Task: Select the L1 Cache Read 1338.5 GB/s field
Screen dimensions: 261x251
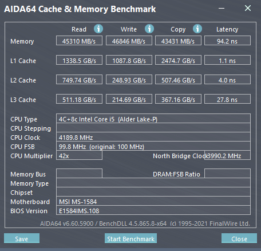Action: (x=79, y=60)
